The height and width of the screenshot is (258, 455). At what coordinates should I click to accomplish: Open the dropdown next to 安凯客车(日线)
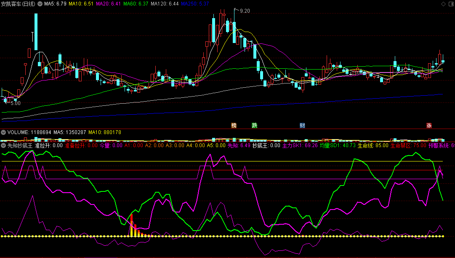40,4
